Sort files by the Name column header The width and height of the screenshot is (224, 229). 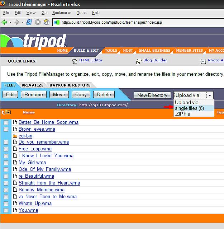click(29, 112)
